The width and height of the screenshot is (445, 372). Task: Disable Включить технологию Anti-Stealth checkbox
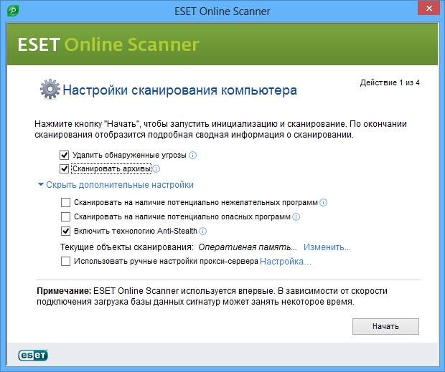65,231
